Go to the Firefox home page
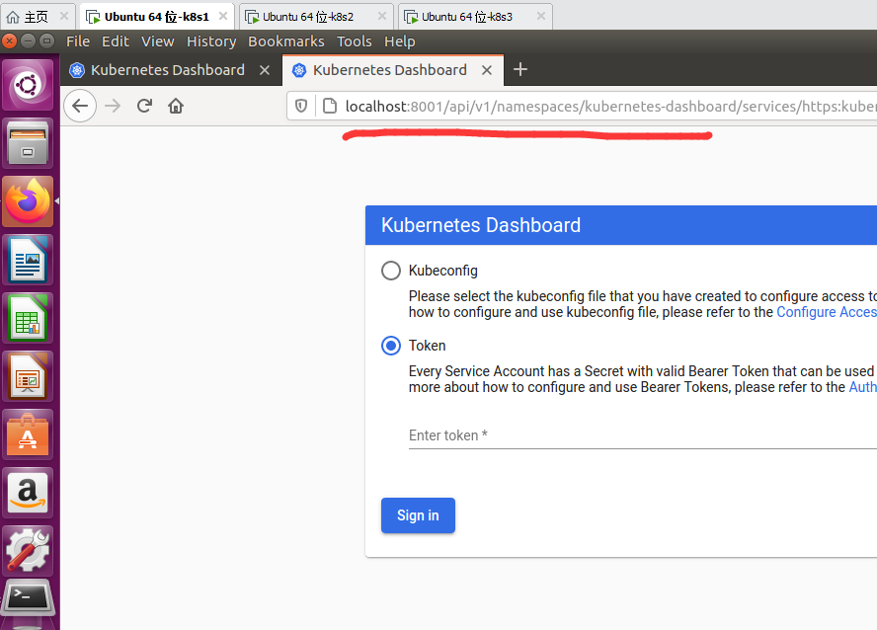877x630 pixels. (176, 106)
